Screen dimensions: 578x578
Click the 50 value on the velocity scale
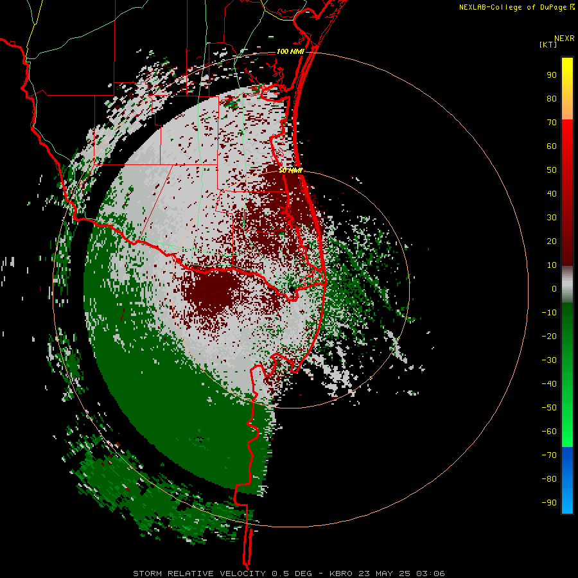(x=552, y=170)
